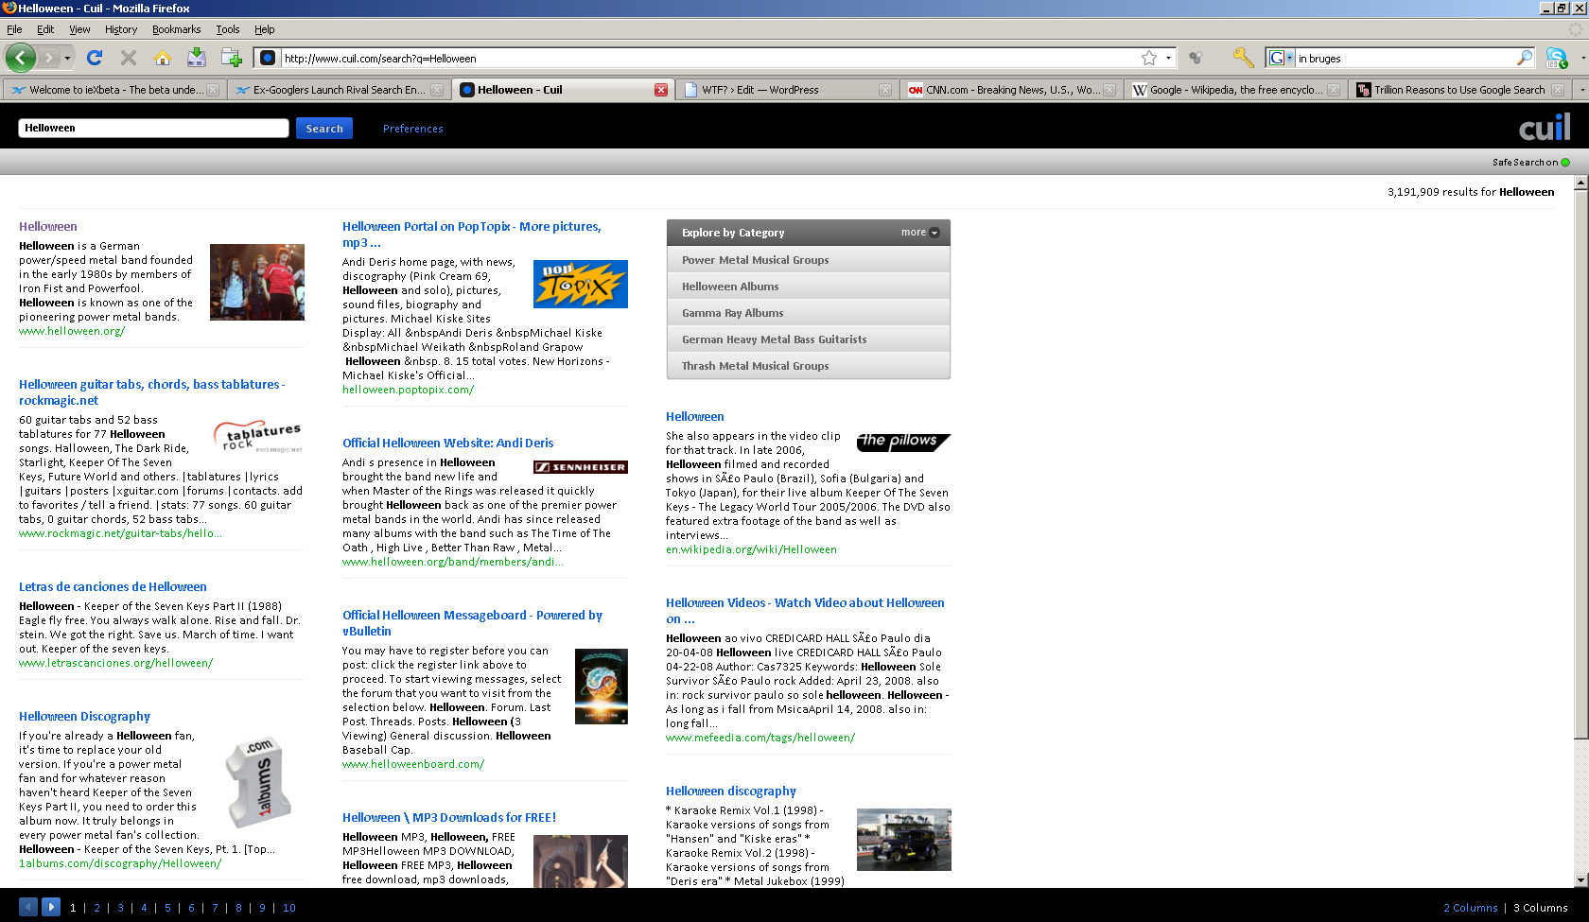Switch to the Trillion Reasons to Use Google tab

(x=1459, y=90)
